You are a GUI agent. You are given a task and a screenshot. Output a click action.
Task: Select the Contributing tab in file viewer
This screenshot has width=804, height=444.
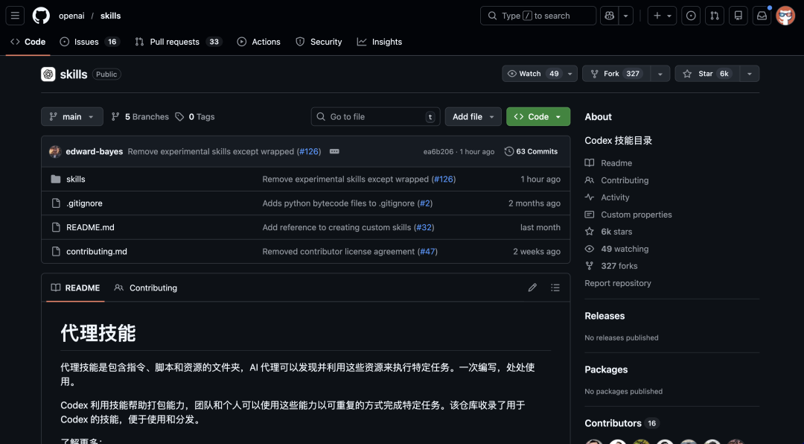point(146,288)
